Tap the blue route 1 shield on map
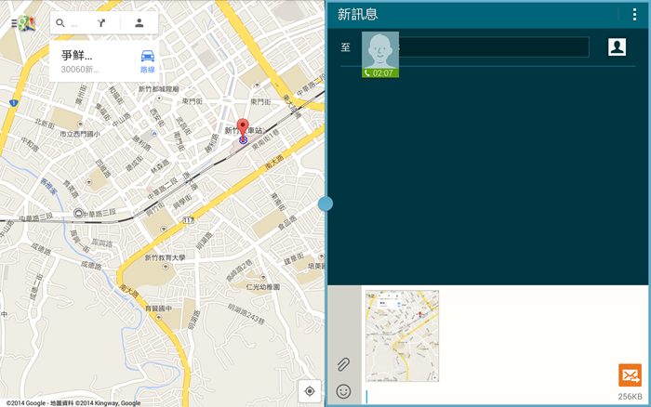The height and width of the screenshot is (407, 651). (x=14, y=103)
